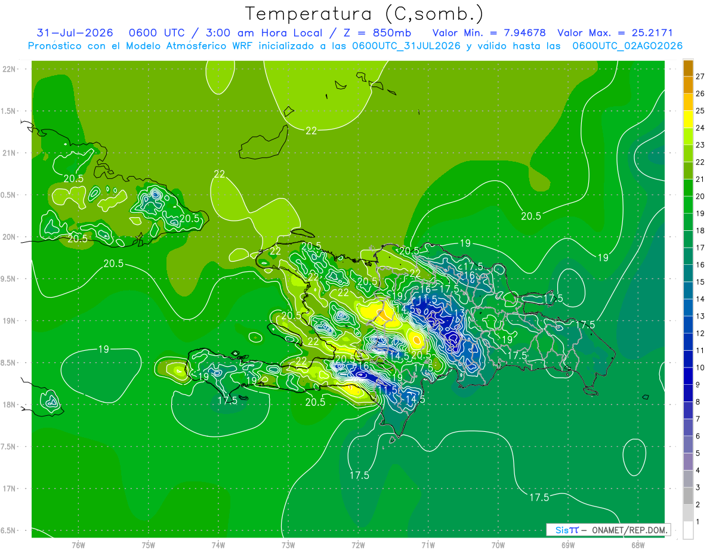Click the legend value "5"
The height and width of the screenshot is (553, 716).
point(698,453)
